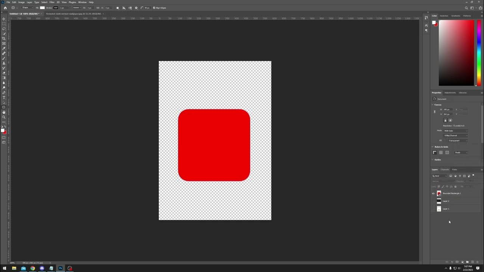Click the rulers icon in Rulers & Grids
The height and width of the screenshot is (272, 484).
[434, 153]
